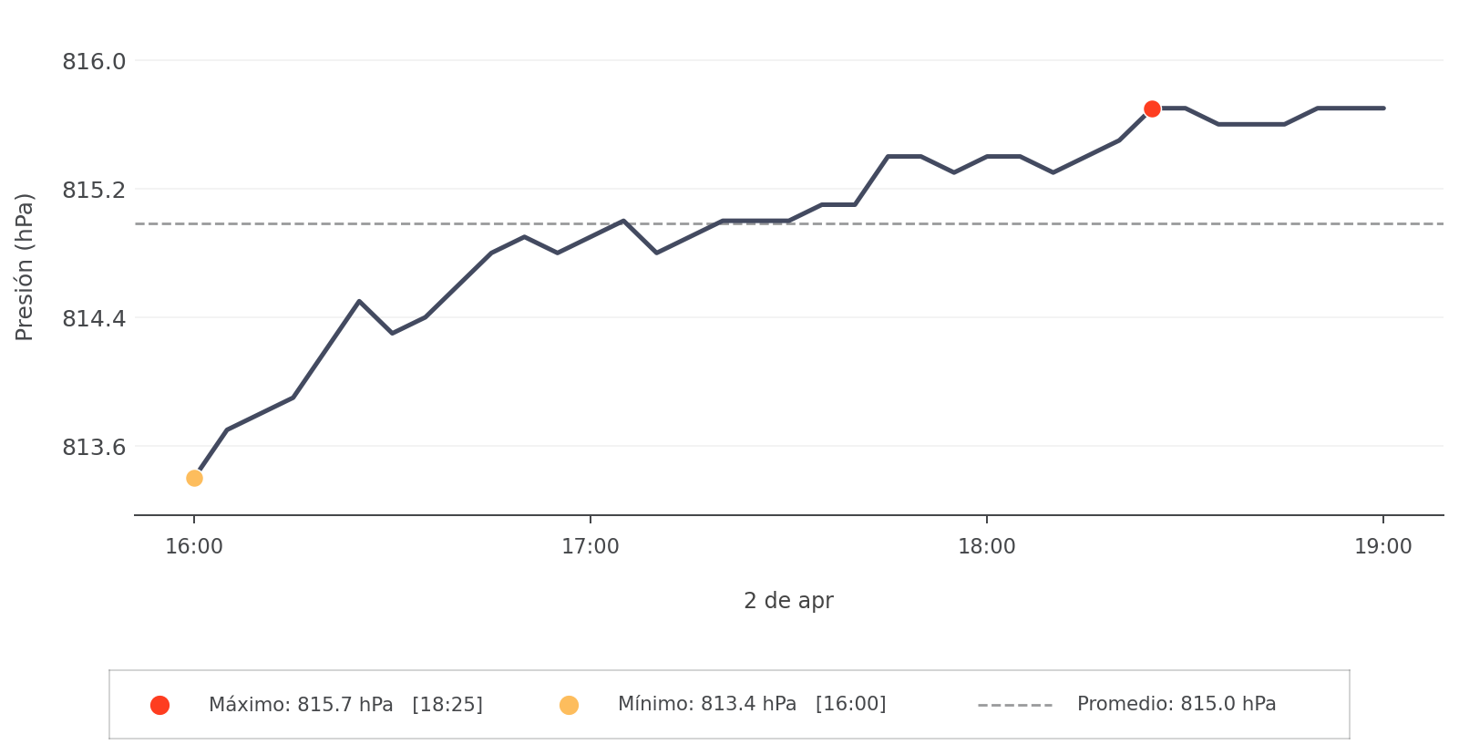Click the 2 de apr date label
Viewport: 1459px width, 755px height.
pos(788,601)
